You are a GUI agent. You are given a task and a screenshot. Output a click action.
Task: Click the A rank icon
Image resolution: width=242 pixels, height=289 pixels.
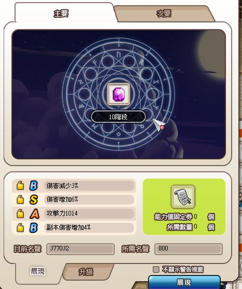[34, 214]
